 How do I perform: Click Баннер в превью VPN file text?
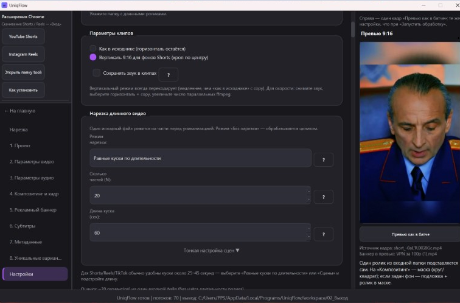point(398,254)
